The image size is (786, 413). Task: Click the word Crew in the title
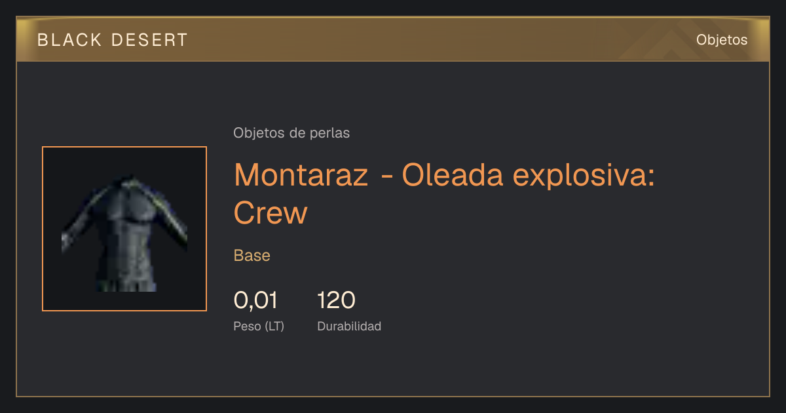pos(271,212)
